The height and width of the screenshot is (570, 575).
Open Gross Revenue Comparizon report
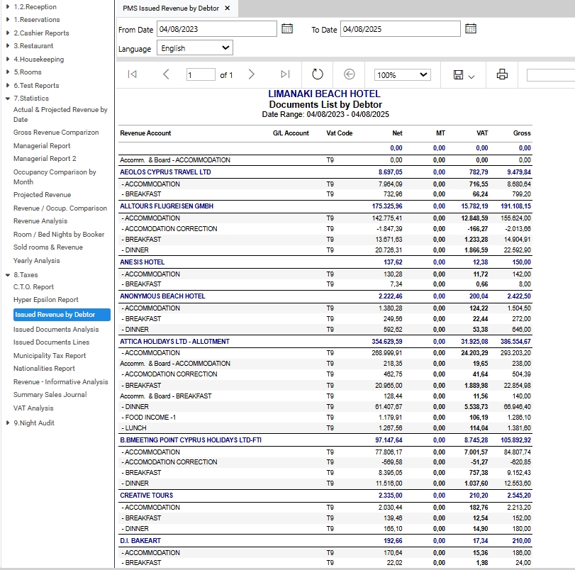tap(56, 132)
